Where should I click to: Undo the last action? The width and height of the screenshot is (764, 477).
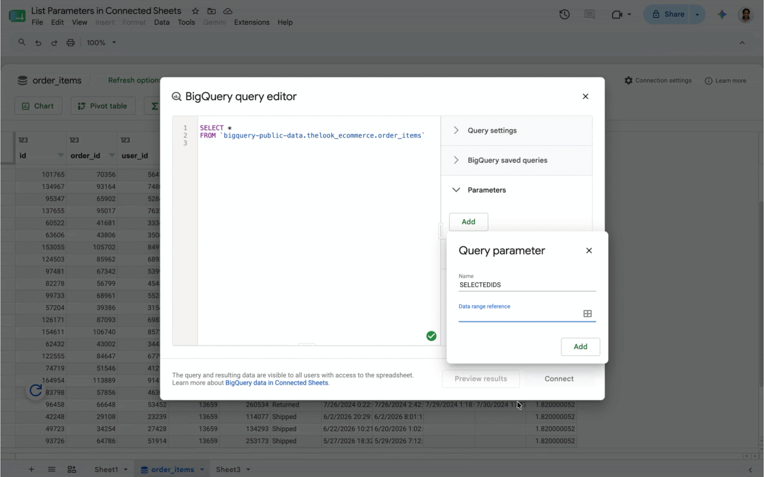pos(38,42)
